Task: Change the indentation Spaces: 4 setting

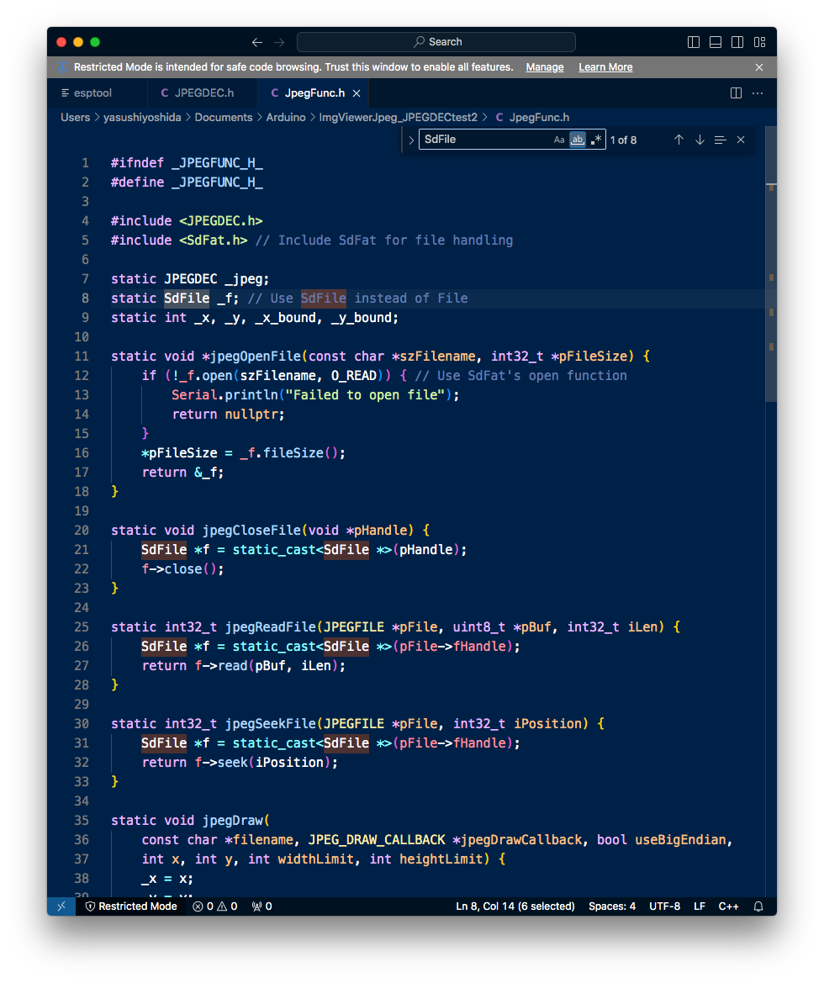Action: pos(611,906)
